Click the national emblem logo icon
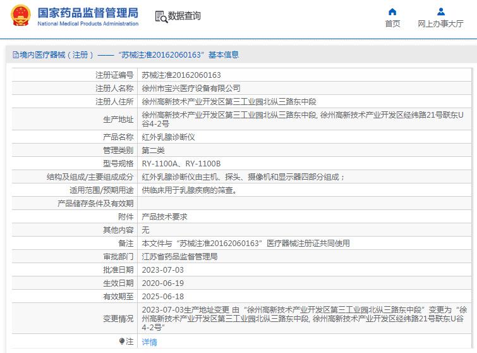Screen dimensions: 477x353 (20, 16)
